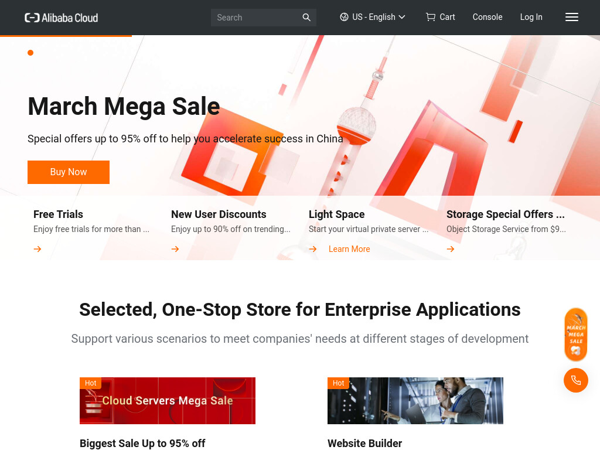Select the orange carousel indicator dot
Screen dimensions: 600x450
30,53
